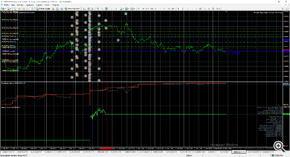Toggle the Terminal panel icon
Viewport: 290px width, 157px height.
(x=28, y=9)
